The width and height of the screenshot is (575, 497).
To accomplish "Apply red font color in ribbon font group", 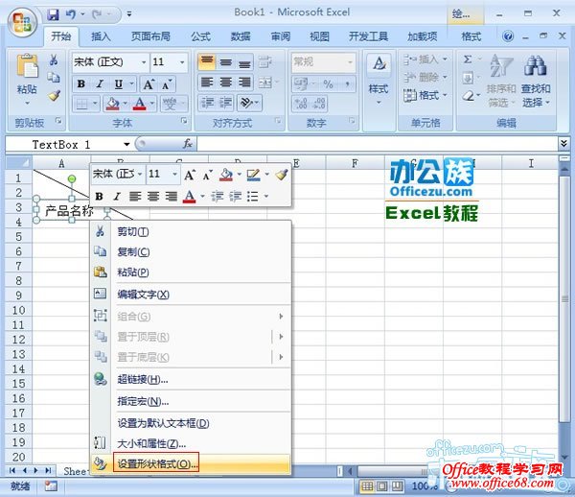I will [x=139, y=104].
